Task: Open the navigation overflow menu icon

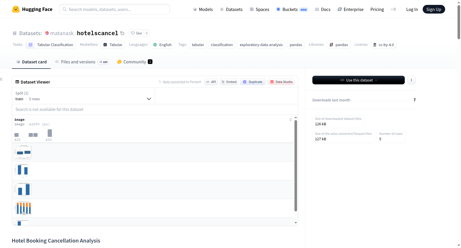Action: pyautogui.click(x=393, y=9)
